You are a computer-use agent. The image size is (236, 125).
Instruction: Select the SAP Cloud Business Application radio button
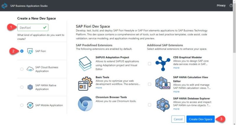click(x=22, y=69)
